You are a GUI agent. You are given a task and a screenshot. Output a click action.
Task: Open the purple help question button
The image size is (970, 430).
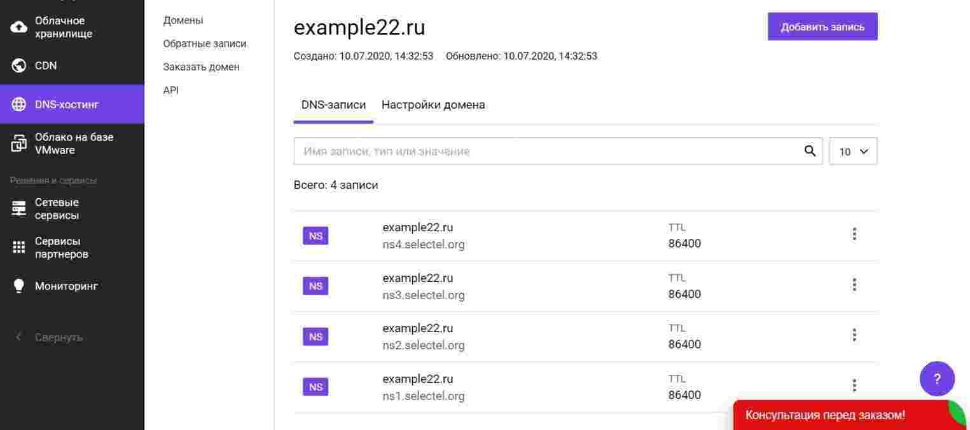click(937, 379)
